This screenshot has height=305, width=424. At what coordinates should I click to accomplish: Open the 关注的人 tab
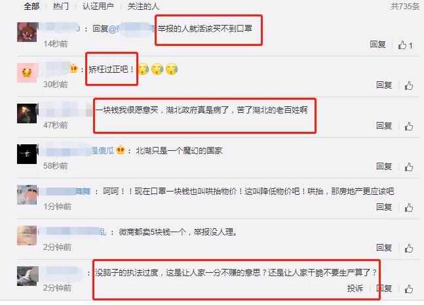tap(144, 6)
